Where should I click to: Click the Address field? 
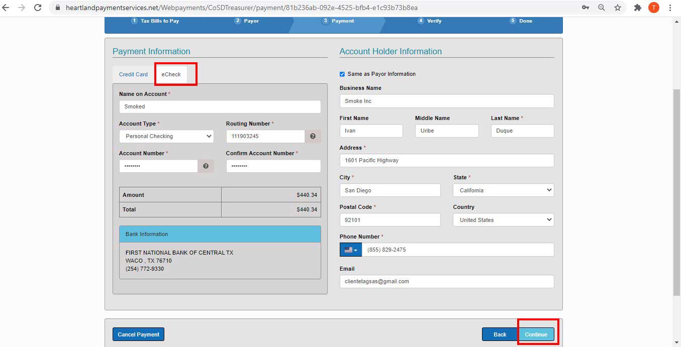pyautogui.click(x=447, y=160)
